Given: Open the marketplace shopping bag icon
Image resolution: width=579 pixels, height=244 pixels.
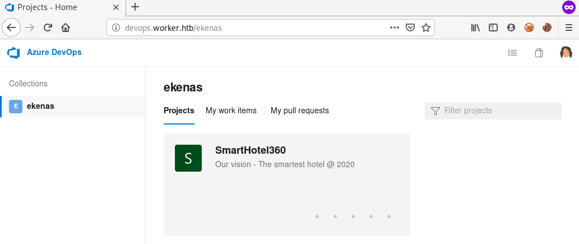Looking at the screenshot, I should pos(539,53).
